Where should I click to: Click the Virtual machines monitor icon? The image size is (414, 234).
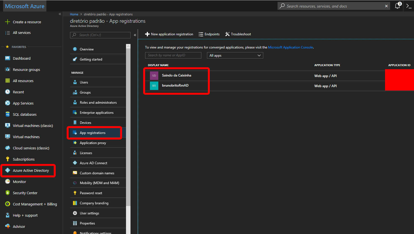click(8, 137)
